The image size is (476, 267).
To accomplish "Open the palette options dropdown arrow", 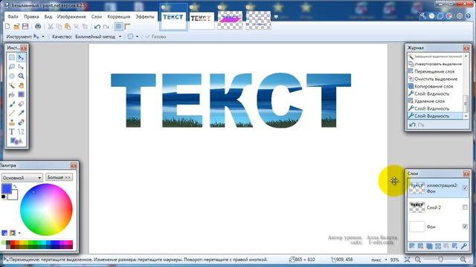I will coord(19,233).
